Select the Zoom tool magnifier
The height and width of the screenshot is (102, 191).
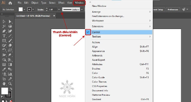[10, 84]
